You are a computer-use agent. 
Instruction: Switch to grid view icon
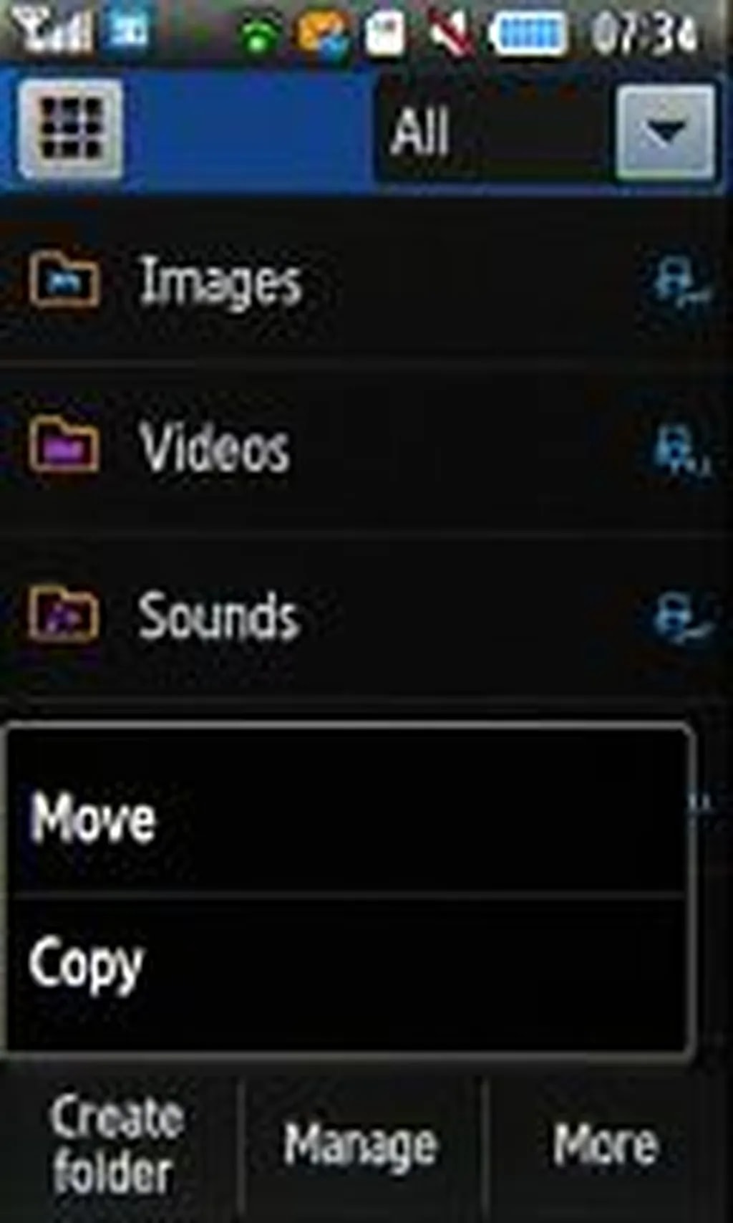(x=70, y=129)
